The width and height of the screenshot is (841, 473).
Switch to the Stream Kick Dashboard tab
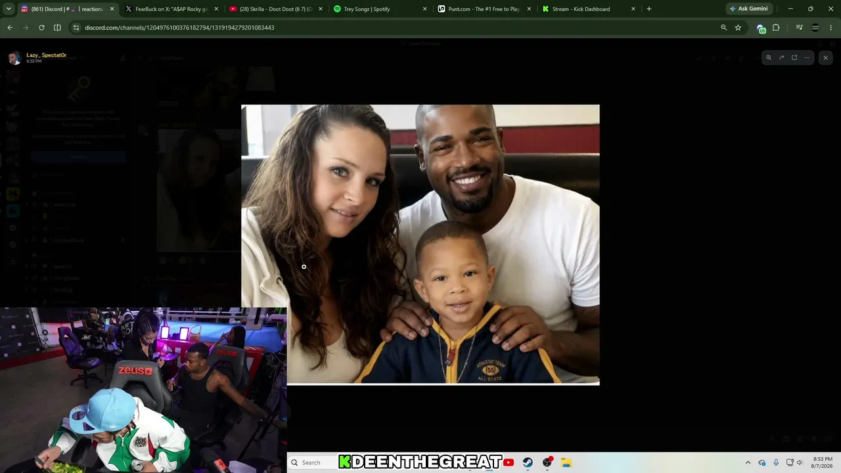(588, 9)
